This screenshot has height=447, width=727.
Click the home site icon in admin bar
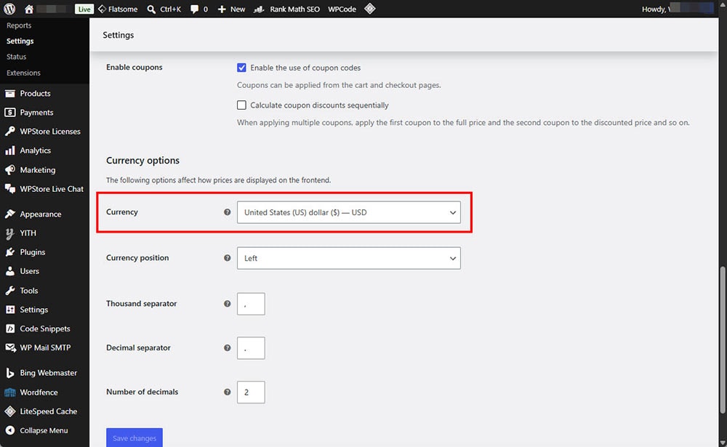[x=29, y=9]
